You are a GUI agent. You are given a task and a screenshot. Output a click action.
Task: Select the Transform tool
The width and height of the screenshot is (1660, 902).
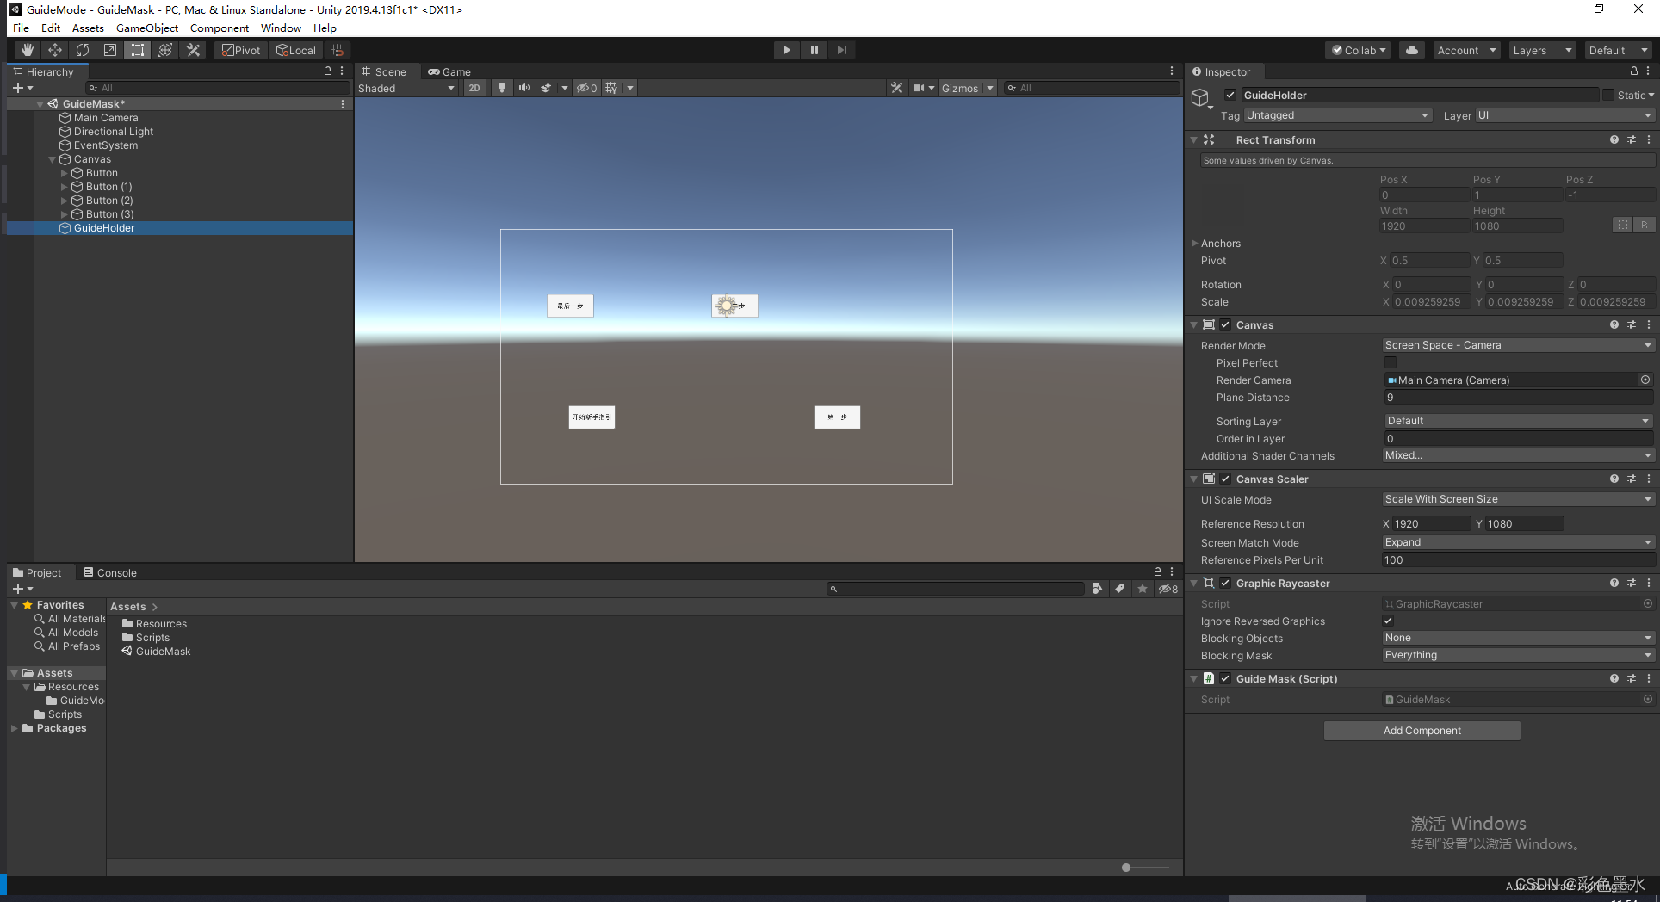165,50
